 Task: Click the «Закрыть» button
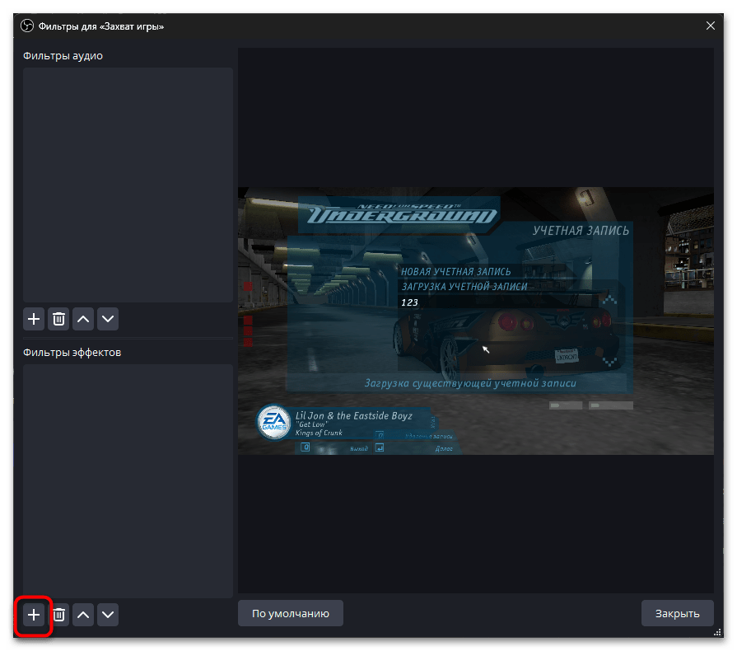pyautogui.click(x=678, y=613)
